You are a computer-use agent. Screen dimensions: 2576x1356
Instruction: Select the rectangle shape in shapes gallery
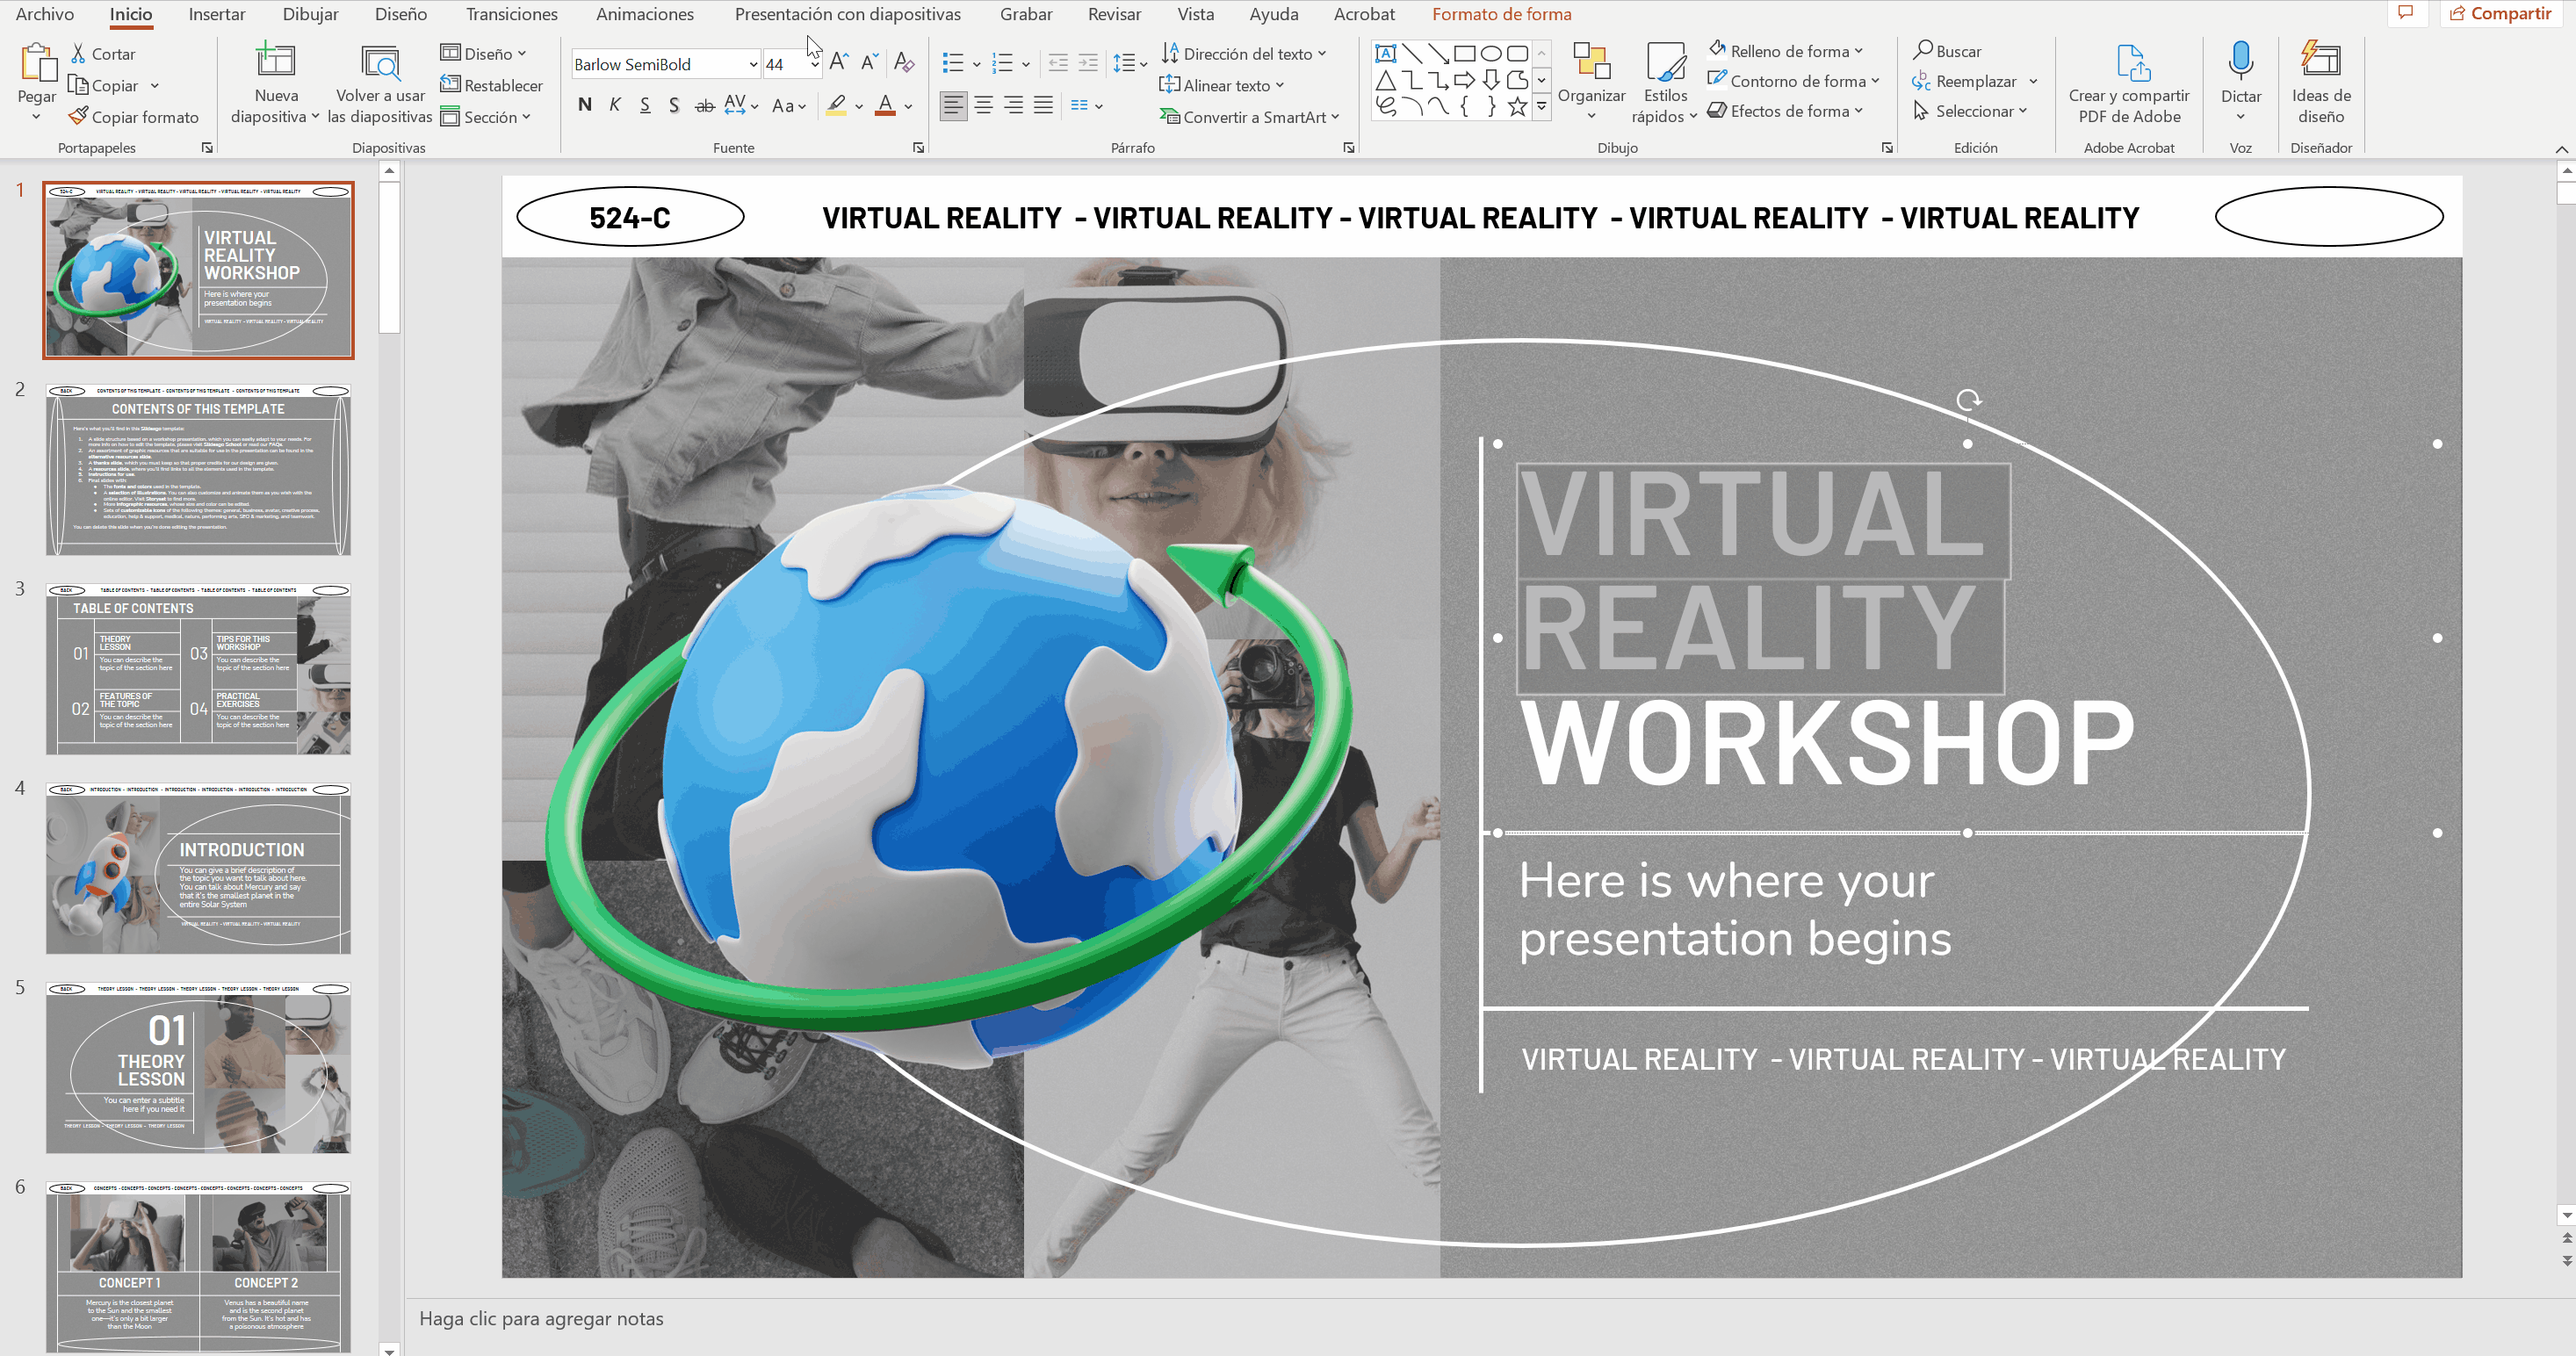click(x=1464, y=53)
